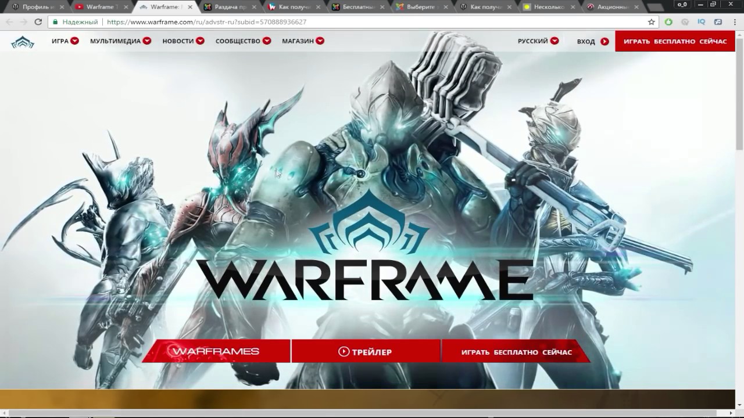Close the 'Профиль' tab with its X

62,7
